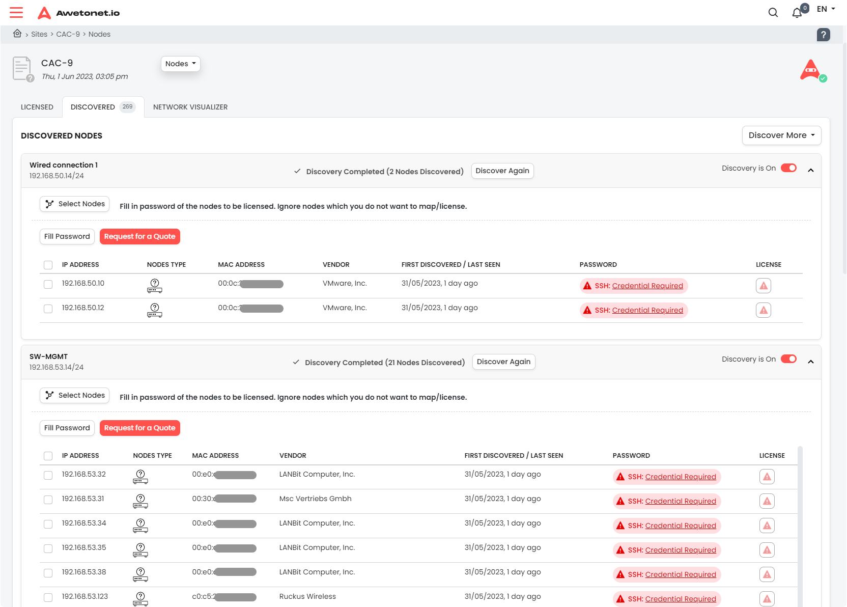847x607 pixels.
Task: Open the EN language dropdown
Action: point(826,9)
